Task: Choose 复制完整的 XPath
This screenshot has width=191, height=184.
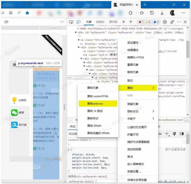Action: click(x=98, y=133)
